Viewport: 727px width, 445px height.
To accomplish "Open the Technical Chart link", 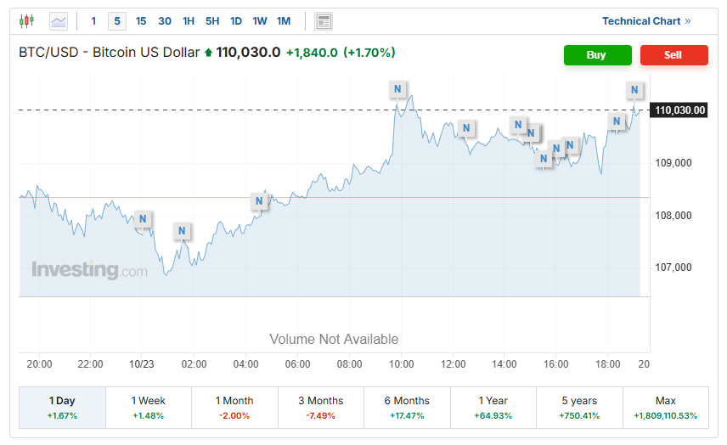I will [x=646, y=21].
